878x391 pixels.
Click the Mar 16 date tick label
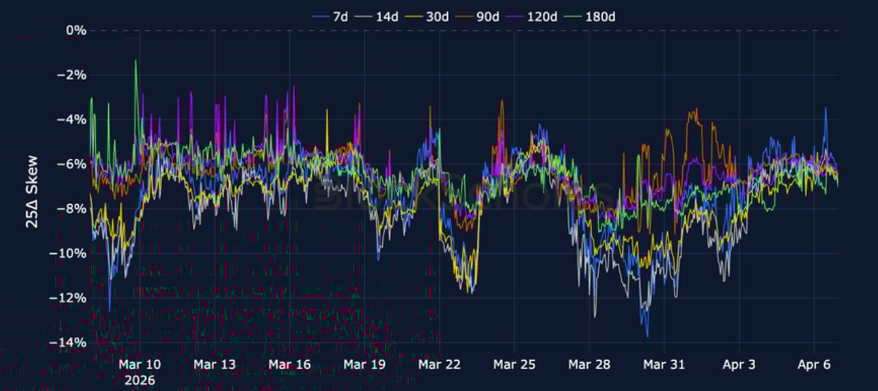(290, 364)
